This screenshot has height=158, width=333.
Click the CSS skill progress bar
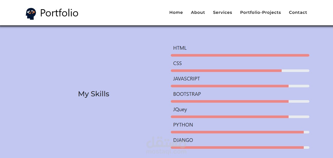240,71
